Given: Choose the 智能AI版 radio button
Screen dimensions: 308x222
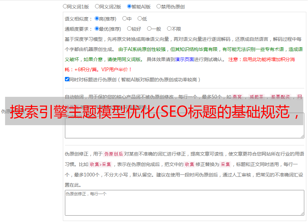Looking at the screenshot, I should [x=129, y=6].
